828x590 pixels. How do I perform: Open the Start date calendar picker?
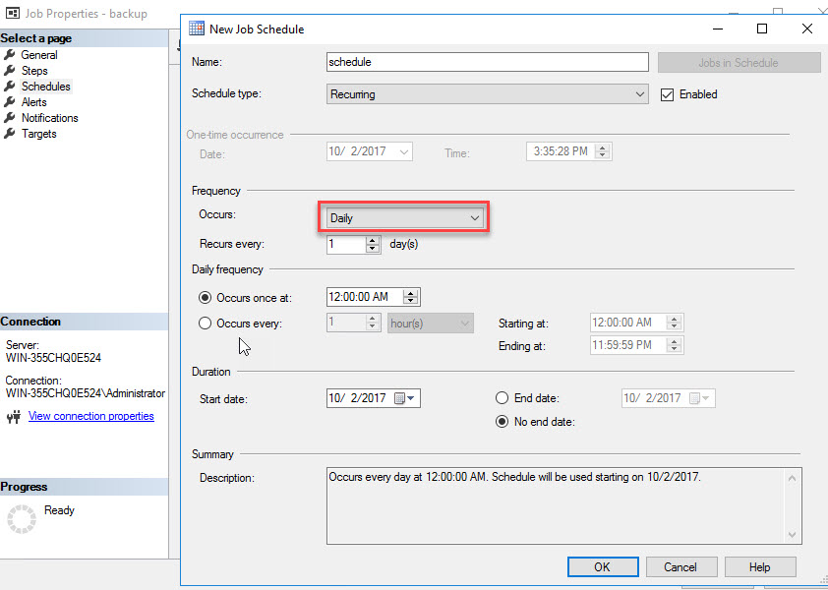[x=406, y=398]
